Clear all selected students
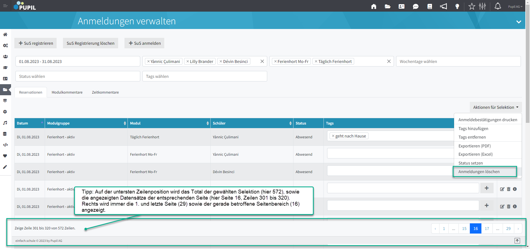This screenshot has width=530, height=249. (262, 61)
